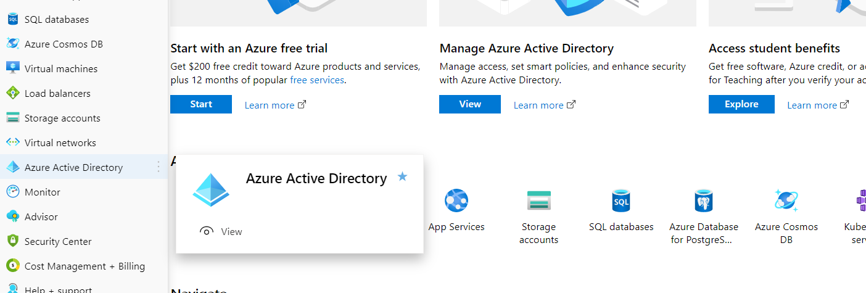Click Explore student benefits button

tap(741, 104)
